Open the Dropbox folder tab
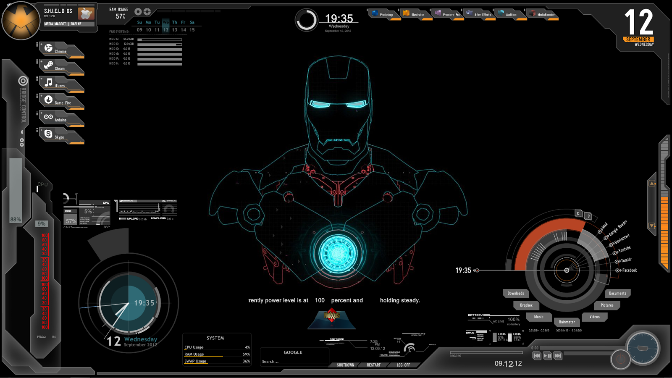672x378 pixels. click(526, 305)
